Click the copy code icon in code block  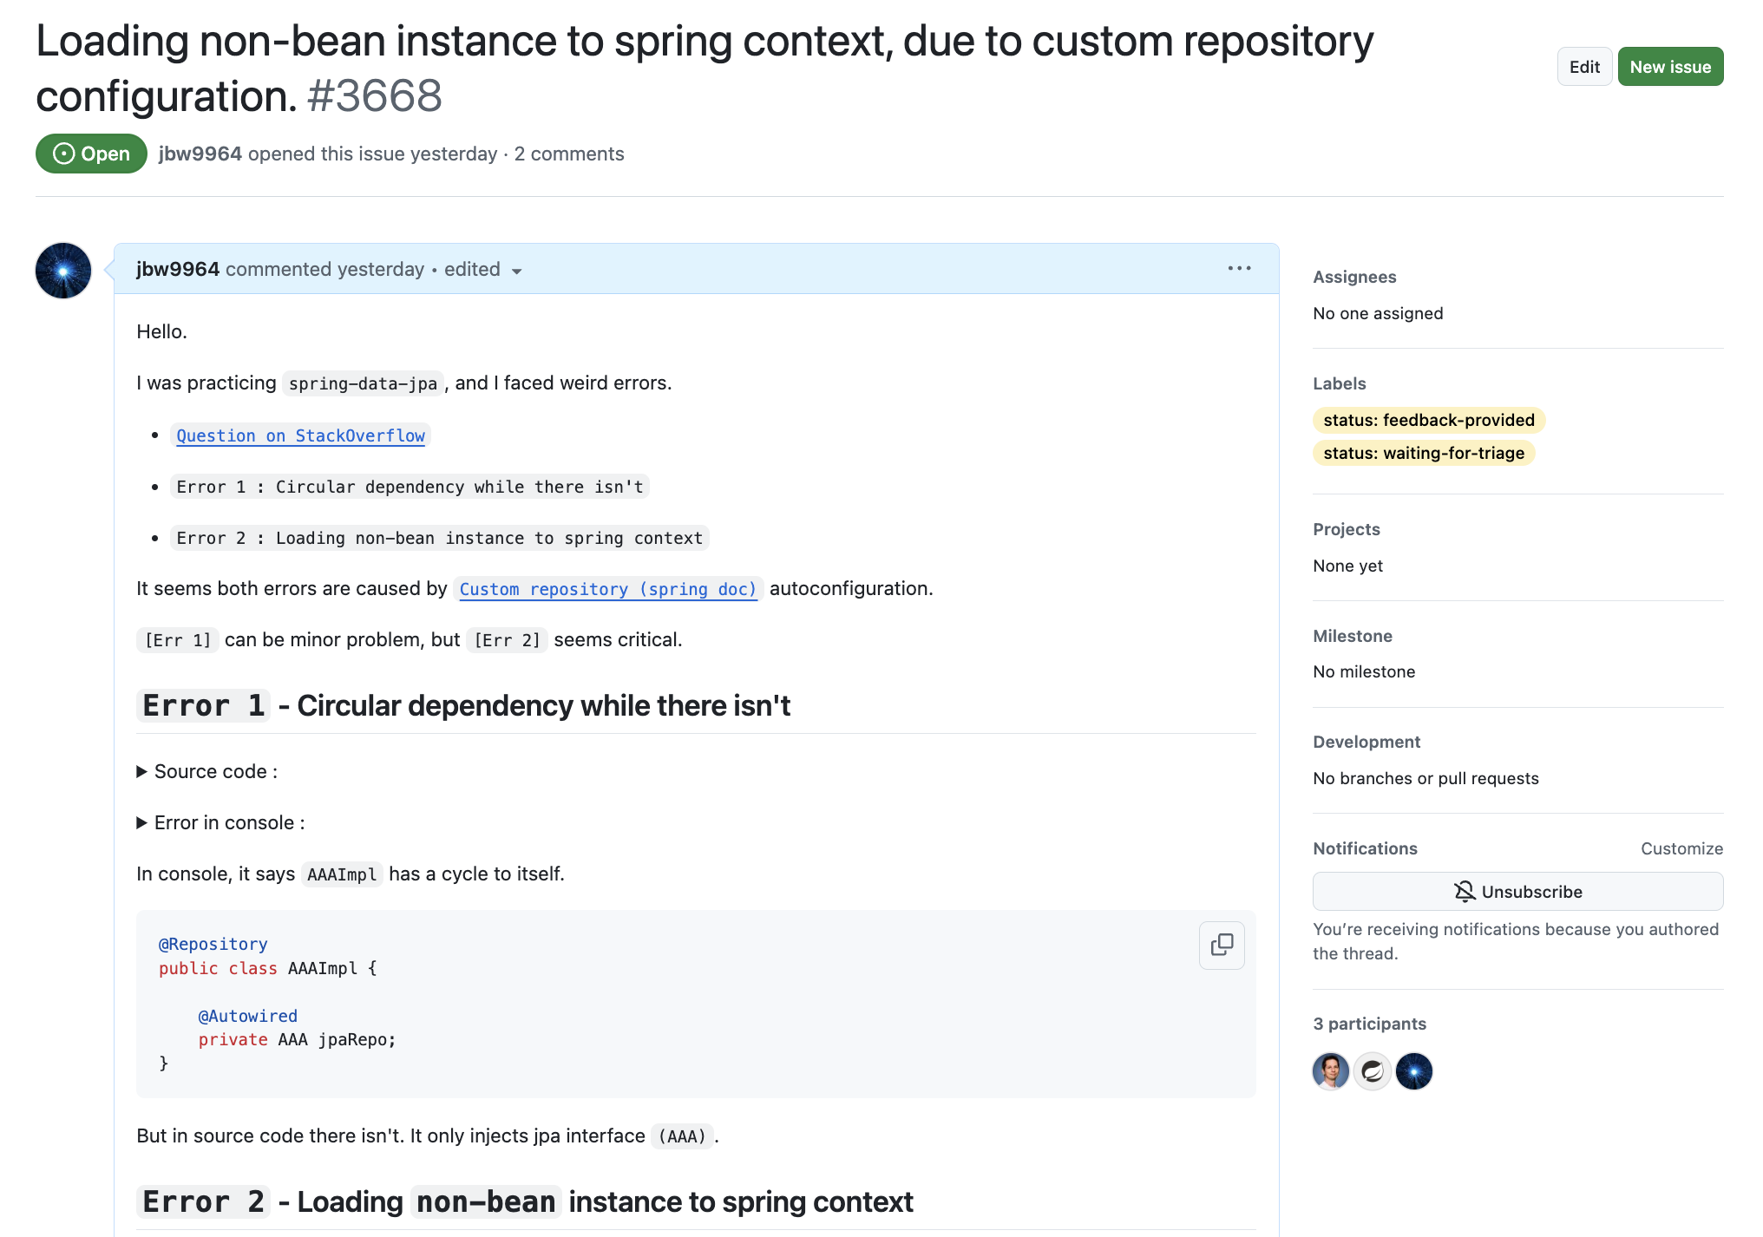point(1222,945)
